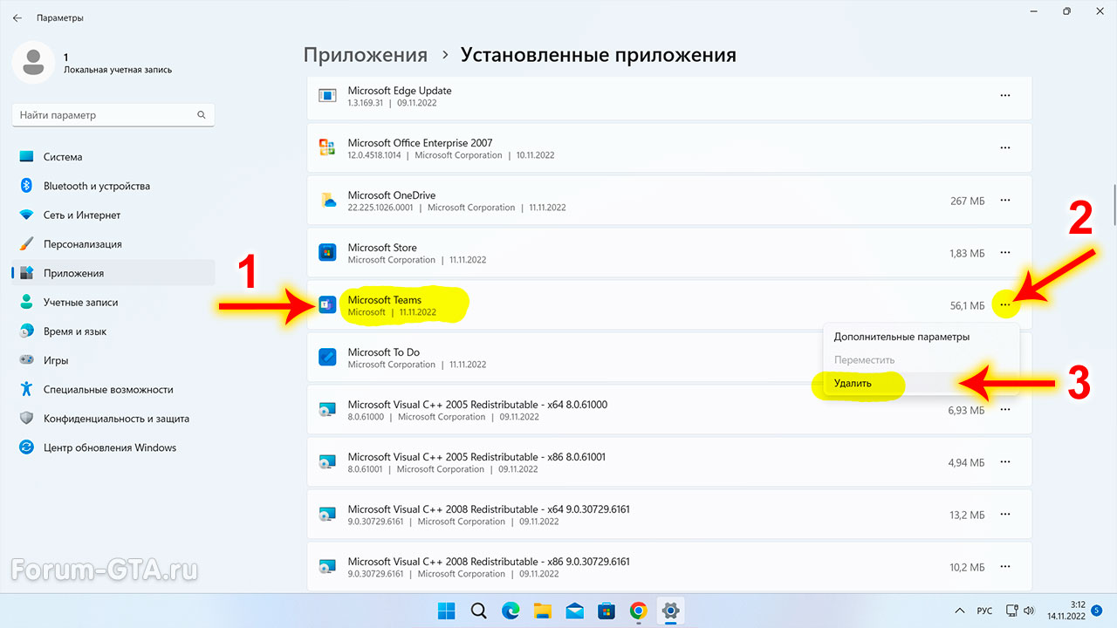The width and height of the screenshot is (1117, 628).
Task: Open more options for Microsoft Office Enterprise 2007
Action: click(1005, 148)
